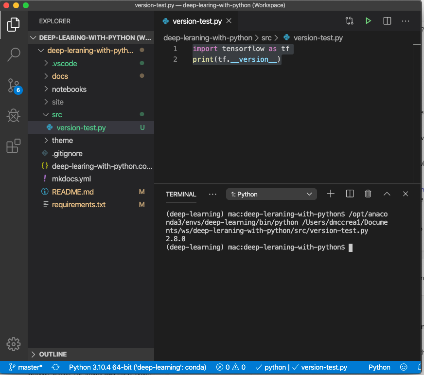Click line number 2 in gutter
424x375 pixels.
point(175,59)
